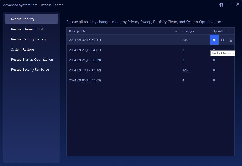Undo changes for 2024-09-05 backup
This screenshot has width=242, height=166.
pos(214,81)
